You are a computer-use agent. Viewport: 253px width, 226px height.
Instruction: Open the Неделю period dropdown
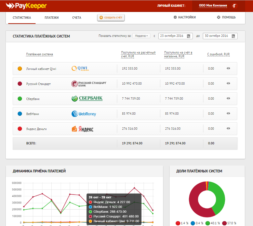[x=141, y=36]
